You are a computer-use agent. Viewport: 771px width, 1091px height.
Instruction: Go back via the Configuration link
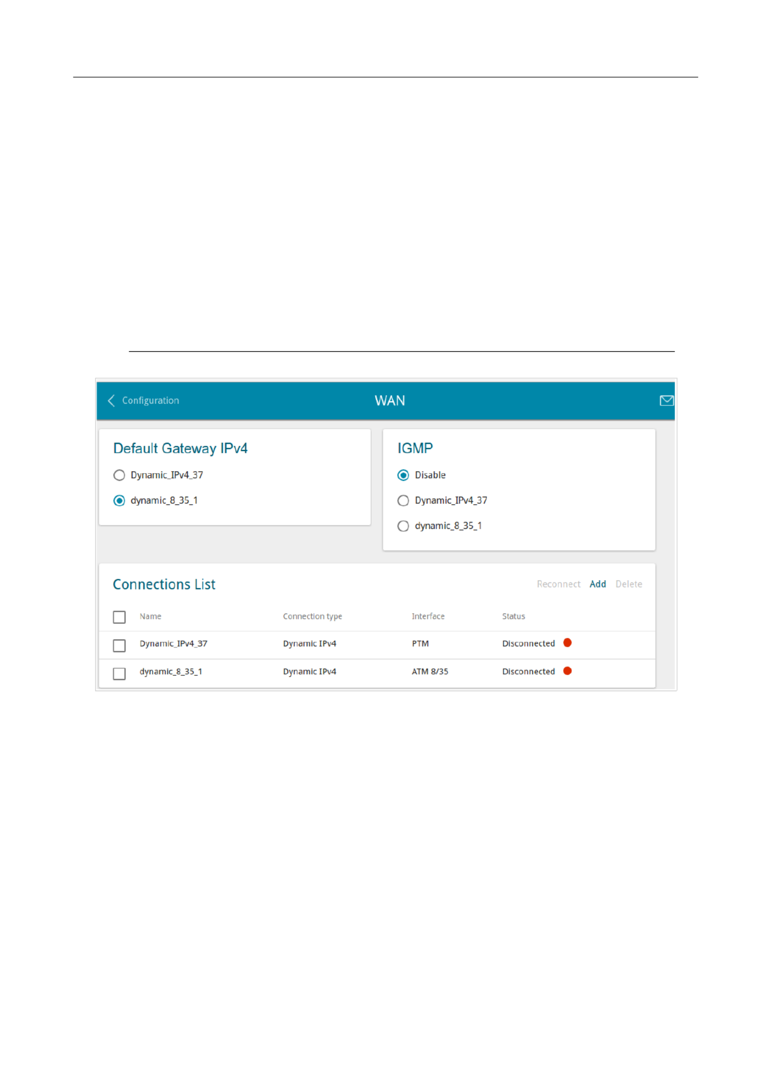tap(150, 401)
